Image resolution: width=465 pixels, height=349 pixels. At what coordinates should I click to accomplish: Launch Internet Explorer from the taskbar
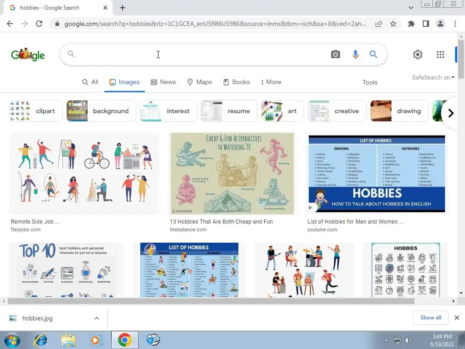[40, 340]
